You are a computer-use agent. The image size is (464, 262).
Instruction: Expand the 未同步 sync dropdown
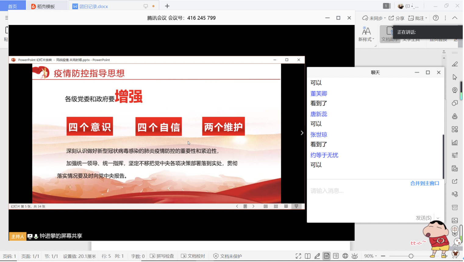[x=375, y=18]
